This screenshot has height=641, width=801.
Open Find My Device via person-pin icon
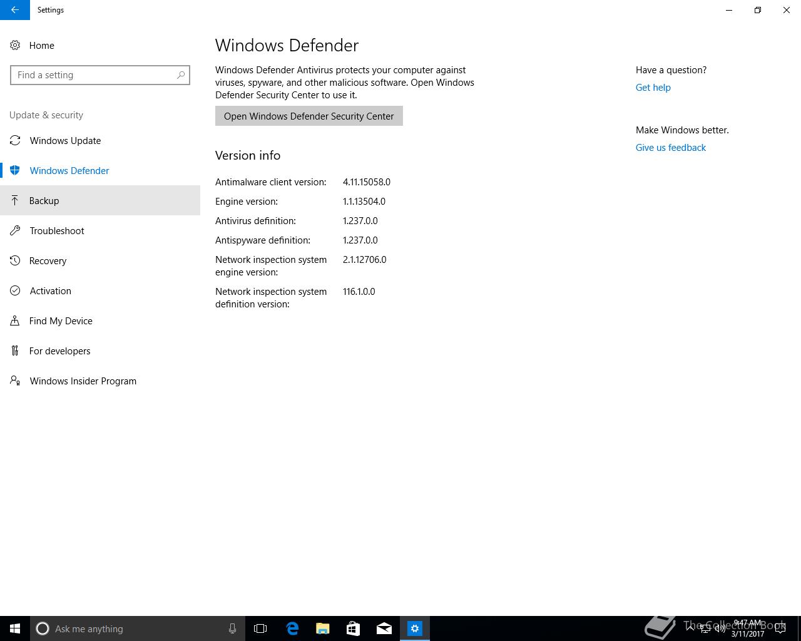tap(15, 321)
